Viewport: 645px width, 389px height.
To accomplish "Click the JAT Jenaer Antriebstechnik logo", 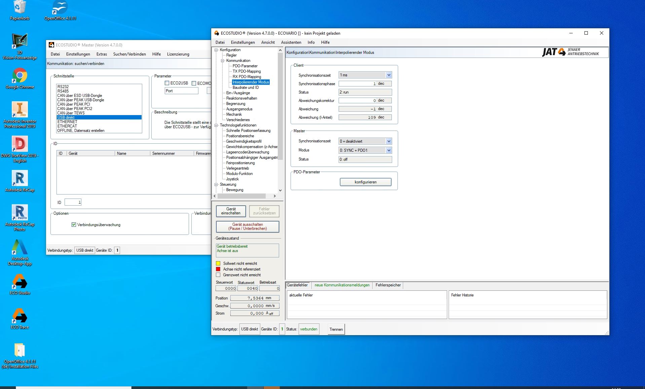I will pos(571,52).
